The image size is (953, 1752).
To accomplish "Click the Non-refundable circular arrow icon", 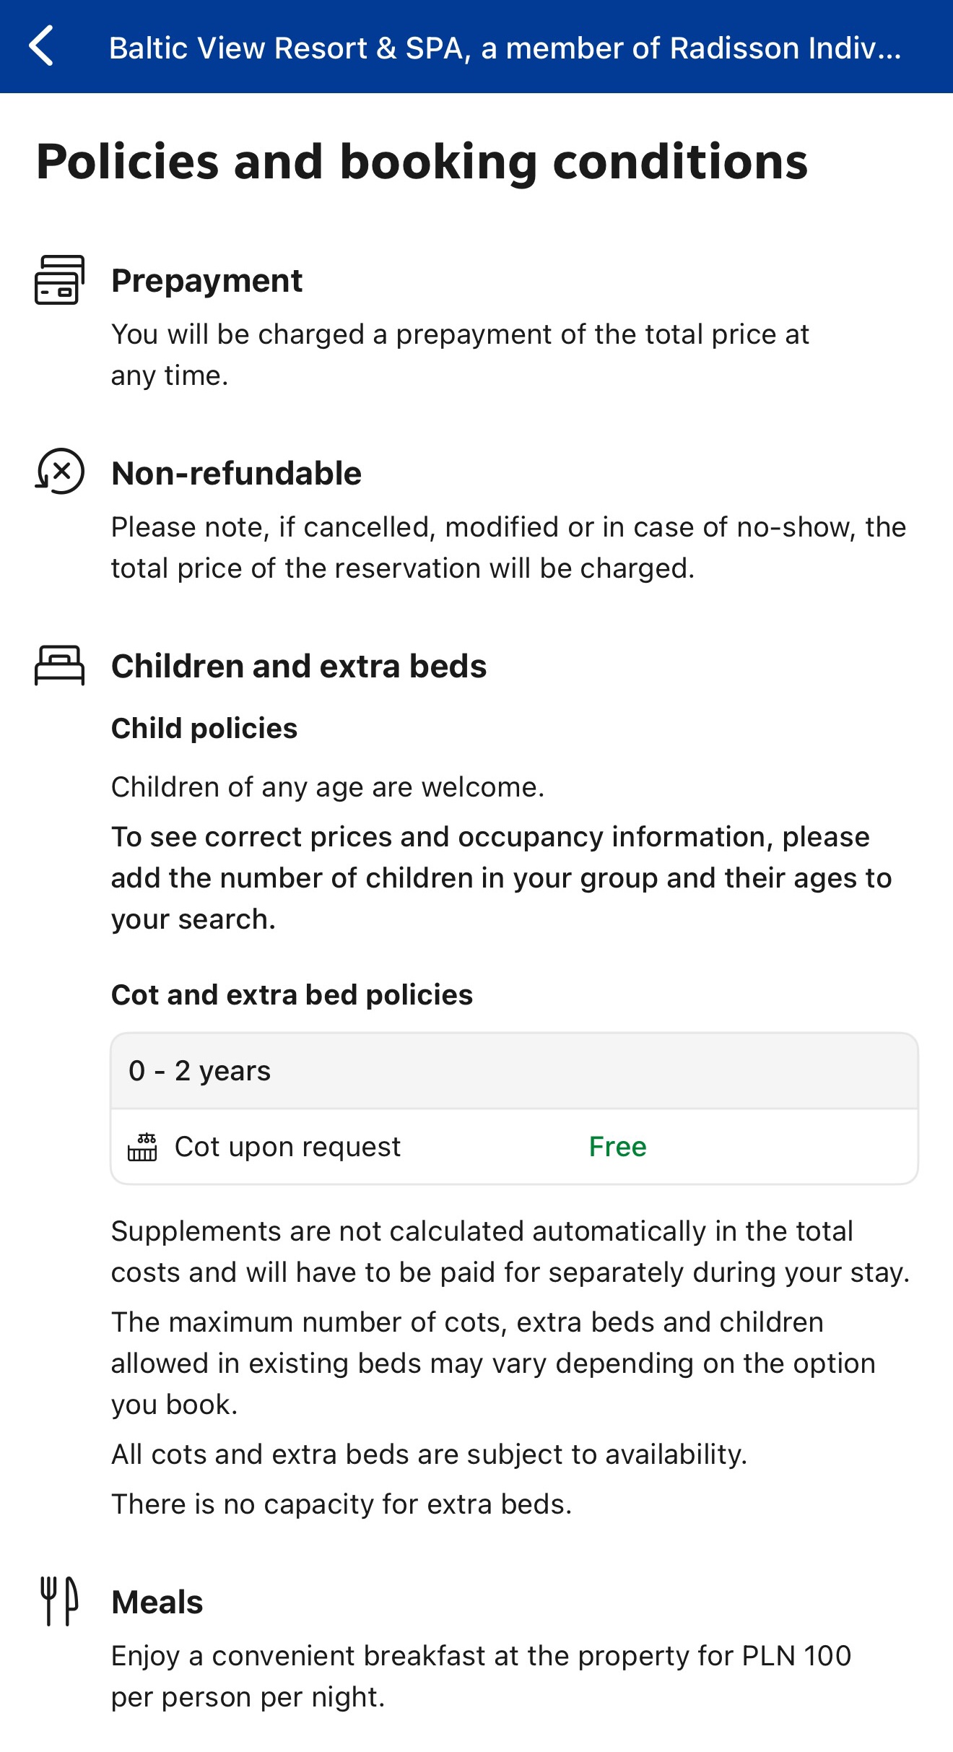I will point(60,472).
